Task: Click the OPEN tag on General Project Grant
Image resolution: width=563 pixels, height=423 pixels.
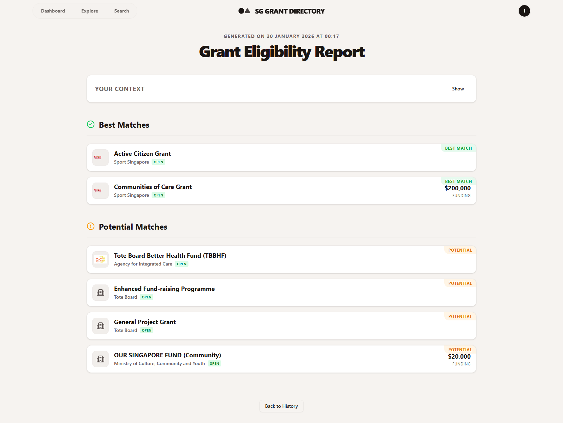Action: [x=147, y=331]
